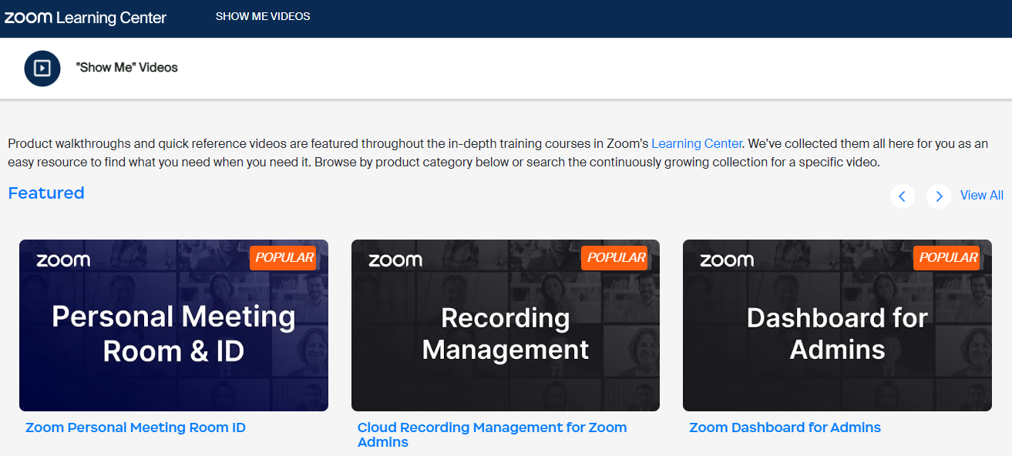The width and height of the screenshot is (1012, 456).
Task: Click the "Show Me" Videos heading text
Action: (127, 68)
